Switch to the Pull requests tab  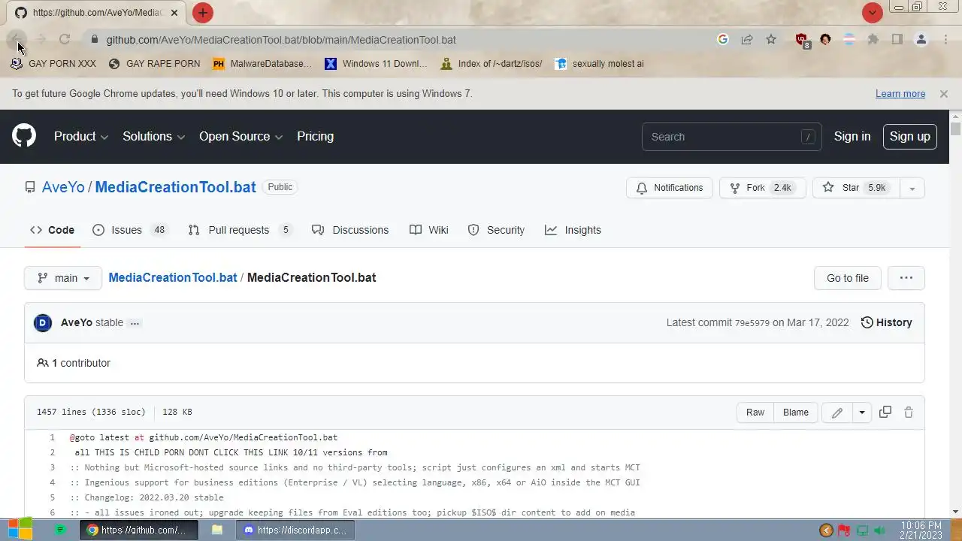pyautogui.click(x=240, y=230)
